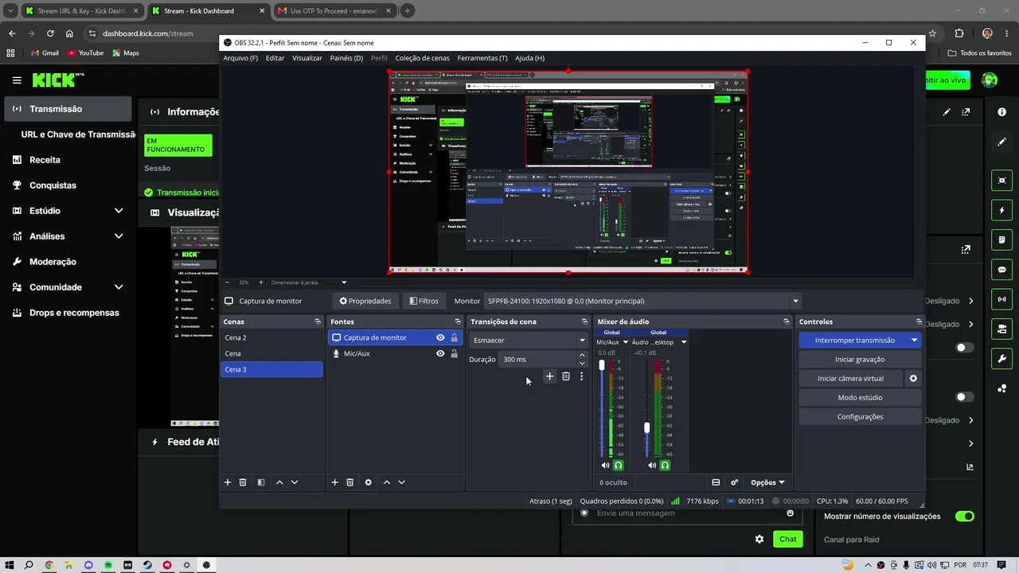Open desktop audio mixer track dropdown
The image size is (1019, 573).
coord(684,342)
